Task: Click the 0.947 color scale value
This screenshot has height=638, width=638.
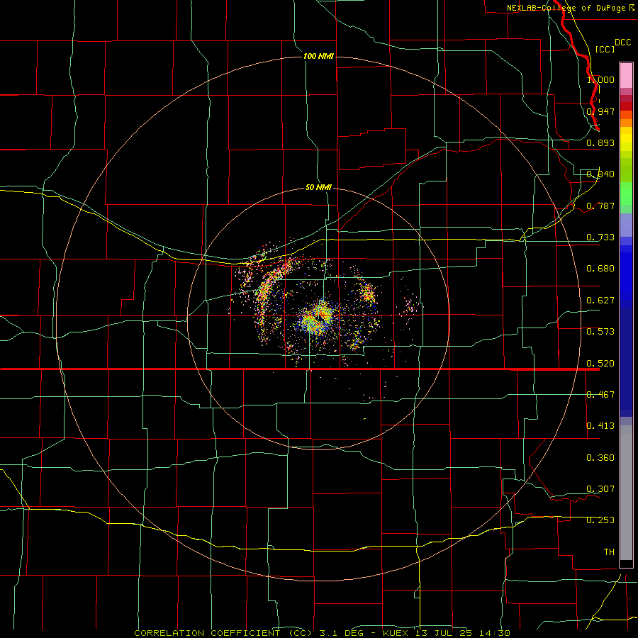Action: click(x=600, y=111)
